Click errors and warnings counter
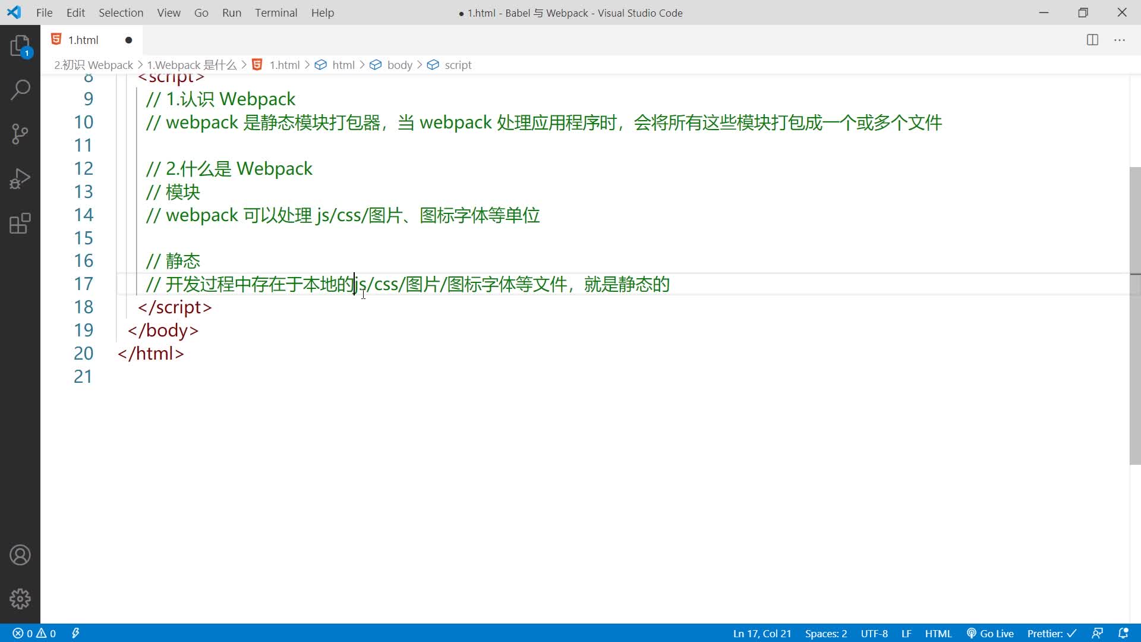Image resolution: width=1141 pixels, height=642 pixels. (x=34, y=633)
